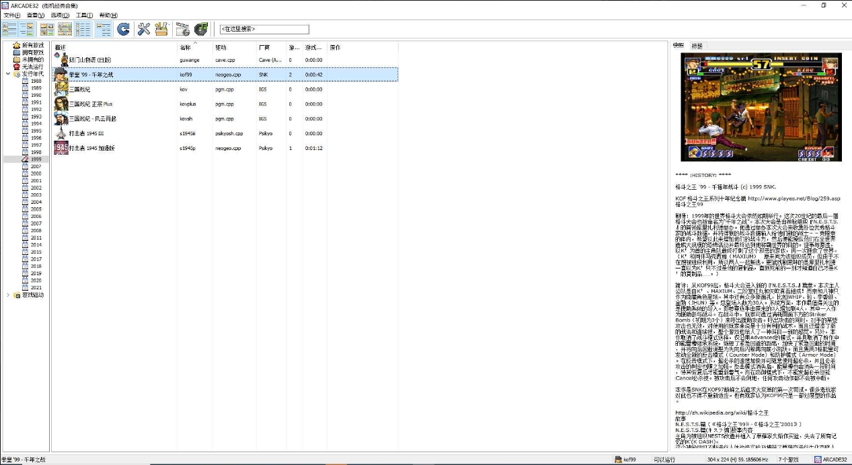Open the 文件(F) menu
852x465 pixels.
12,15
